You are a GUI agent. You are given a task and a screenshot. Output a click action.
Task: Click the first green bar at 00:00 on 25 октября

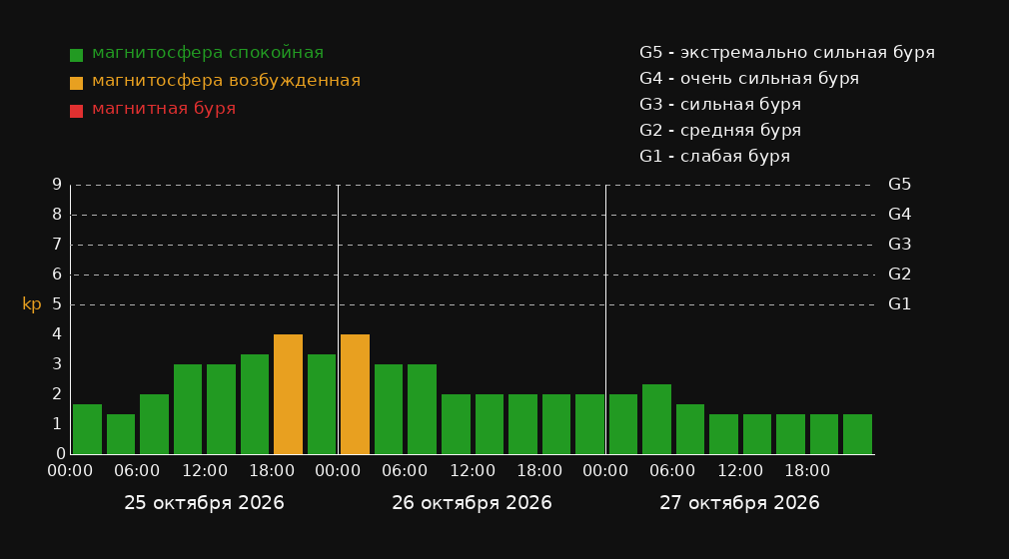[x=88, y=429]
